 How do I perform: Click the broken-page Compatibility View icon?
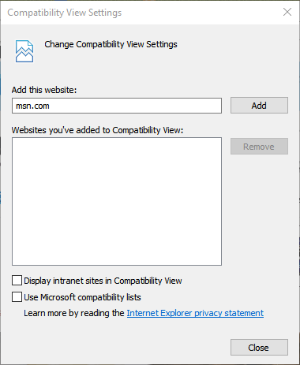(24, 51)
